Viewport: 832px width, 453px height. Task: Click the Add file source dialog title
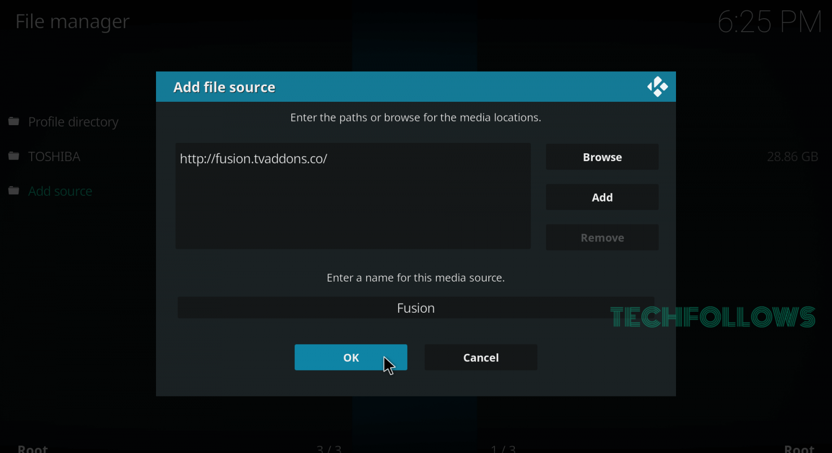pyautogui.click(x=224, y=87)
